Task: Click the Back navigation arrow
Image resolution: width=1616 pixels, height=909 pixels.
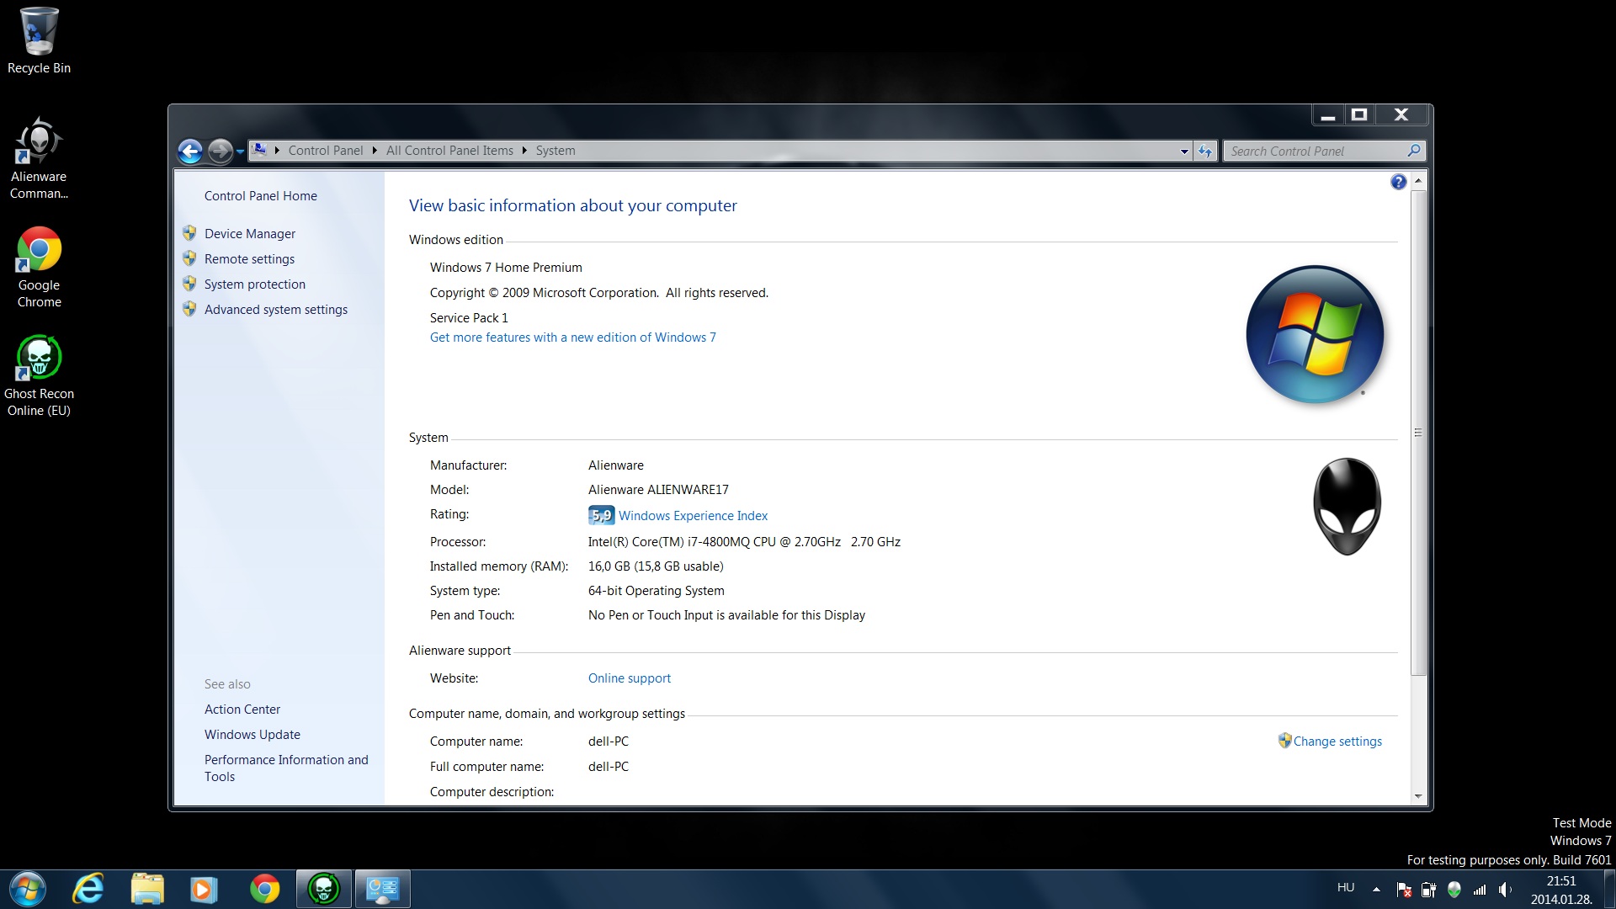Action: [x=190, y=151]
